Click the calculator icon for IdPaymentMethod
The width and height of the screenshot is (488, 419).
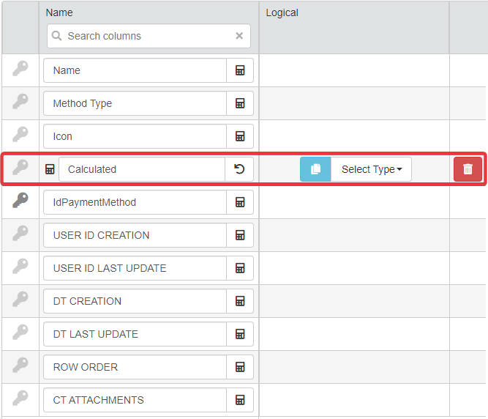click(x=240, y=202)
